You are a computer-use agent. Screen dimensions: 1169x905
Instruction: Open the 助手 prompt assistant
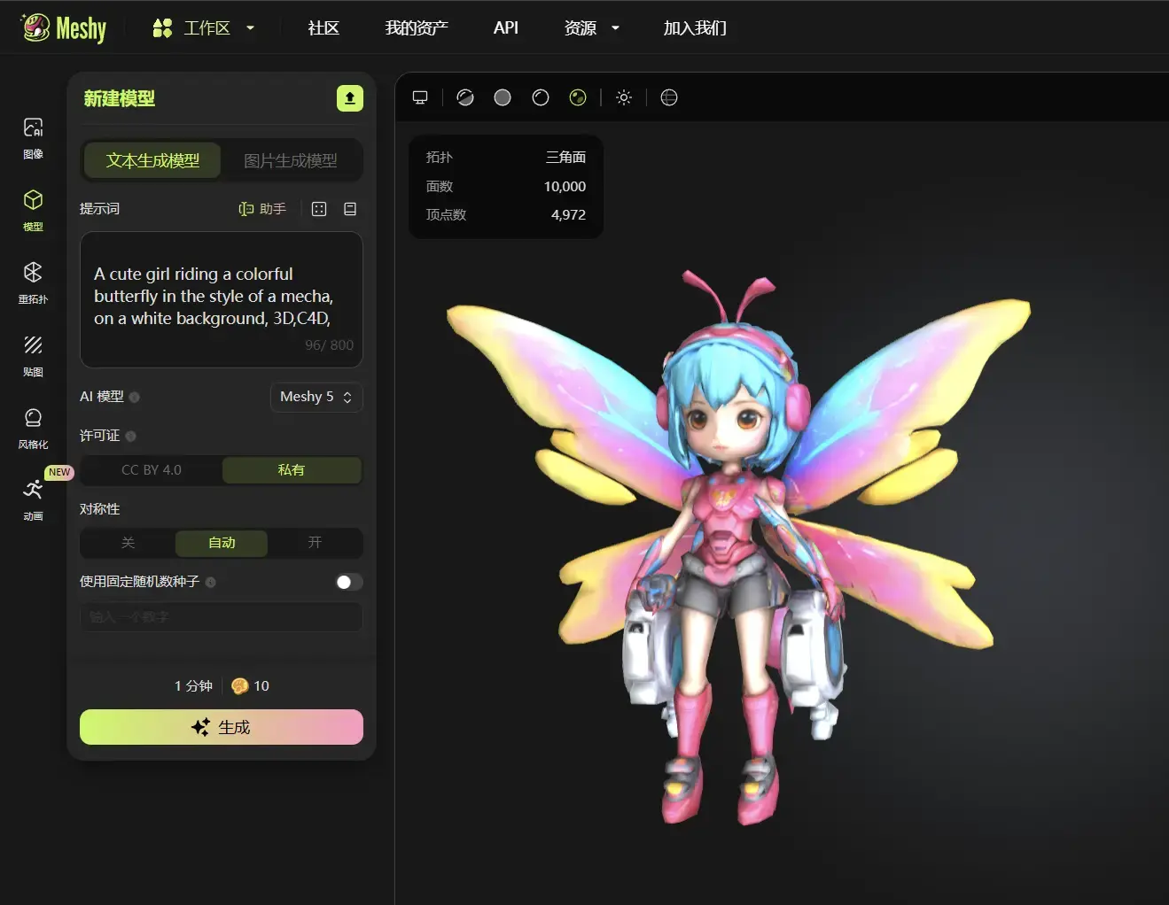[x=262, y=208]
